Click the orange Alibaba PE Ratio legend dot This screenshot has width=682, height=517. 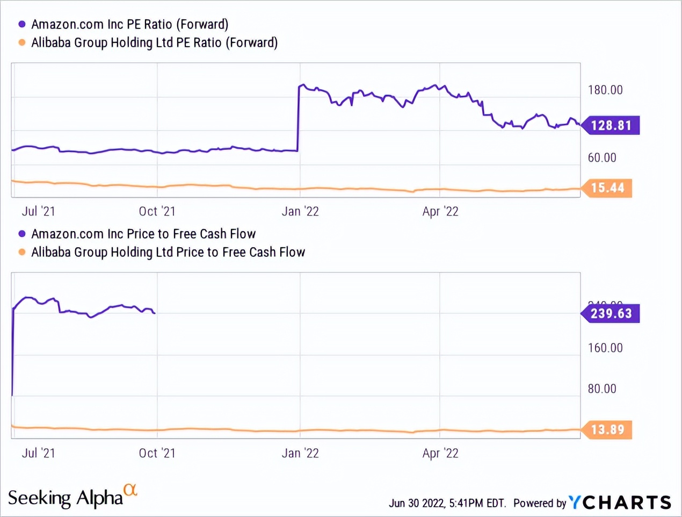tap(22, 42)
